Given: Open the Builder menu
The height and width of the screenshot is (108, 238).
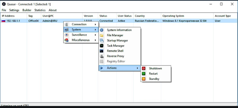Looking at the screenshot, I should point(27,10).
